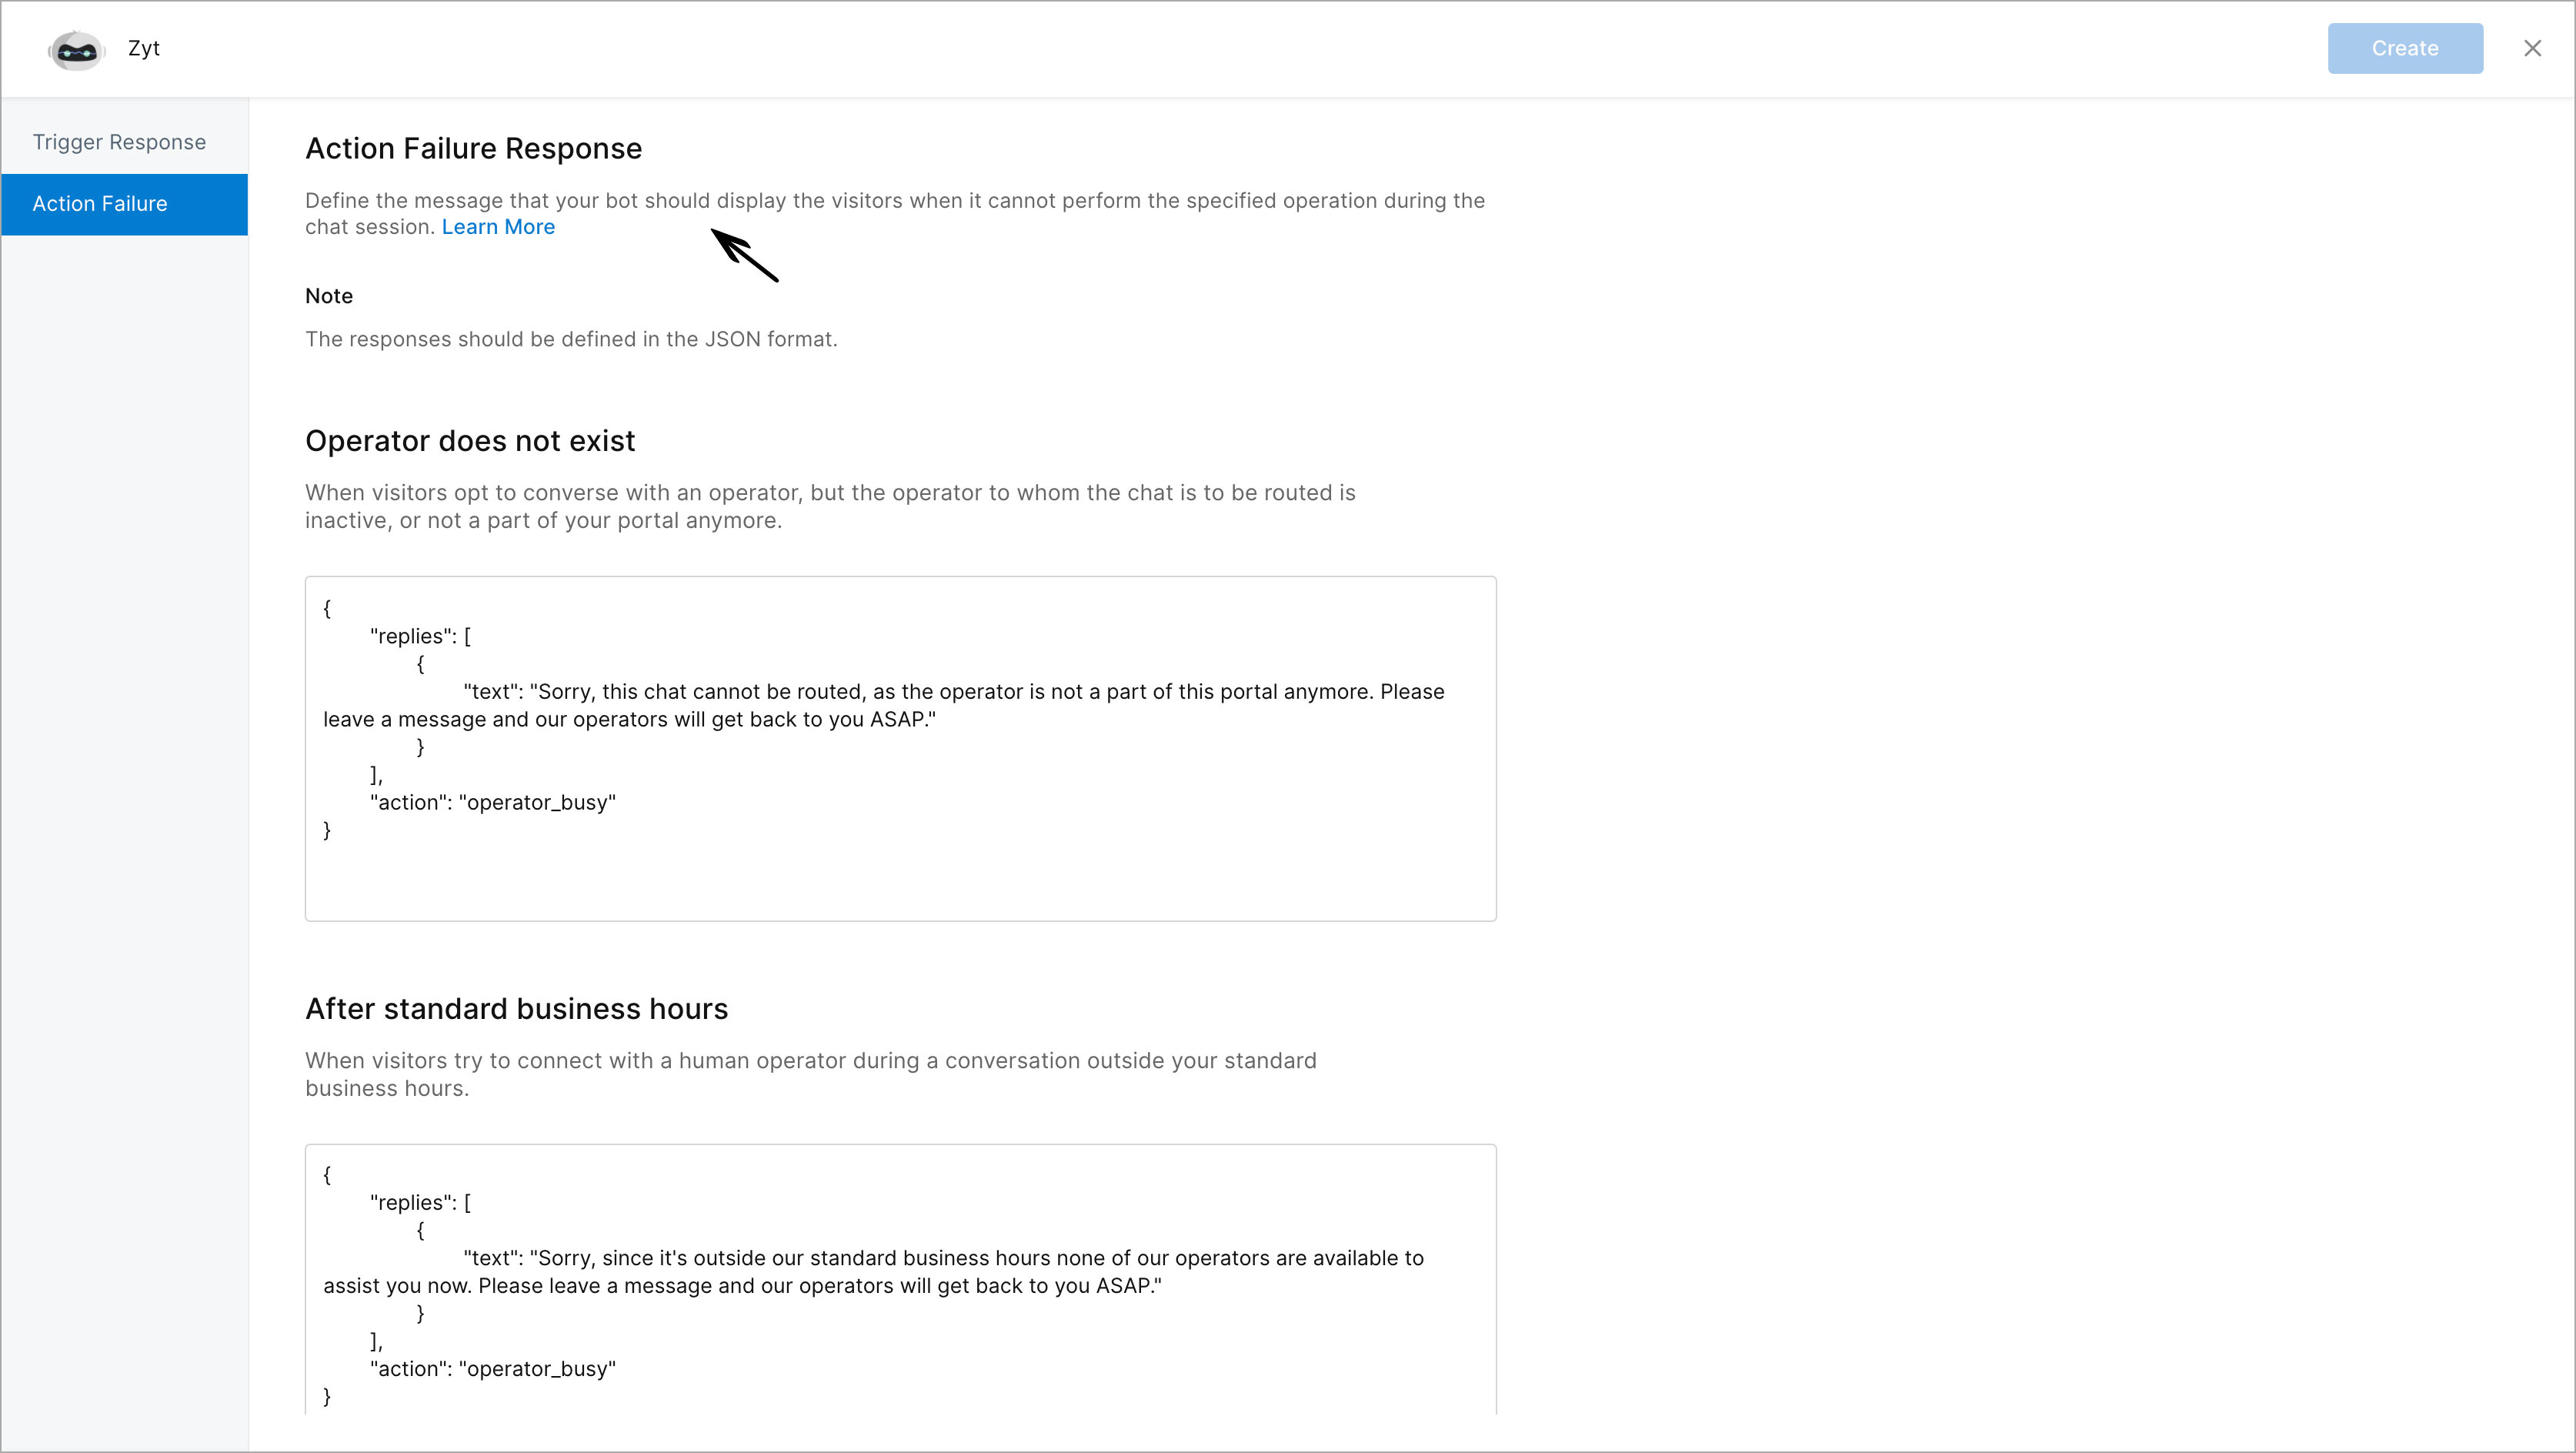Click the Operator does not exist heading
Screen dimensions: 2576x1453
coord(470,441)
